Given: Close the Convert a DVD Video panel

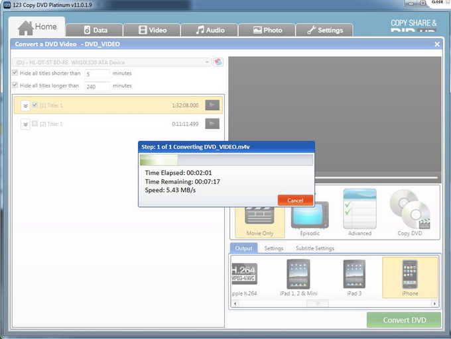Looking at the screenshot, I should 437,44.
